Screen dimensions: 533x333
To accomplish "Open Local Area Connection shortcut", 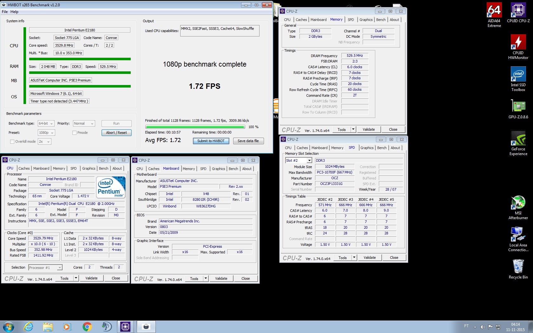I will (x=518, y=239).
